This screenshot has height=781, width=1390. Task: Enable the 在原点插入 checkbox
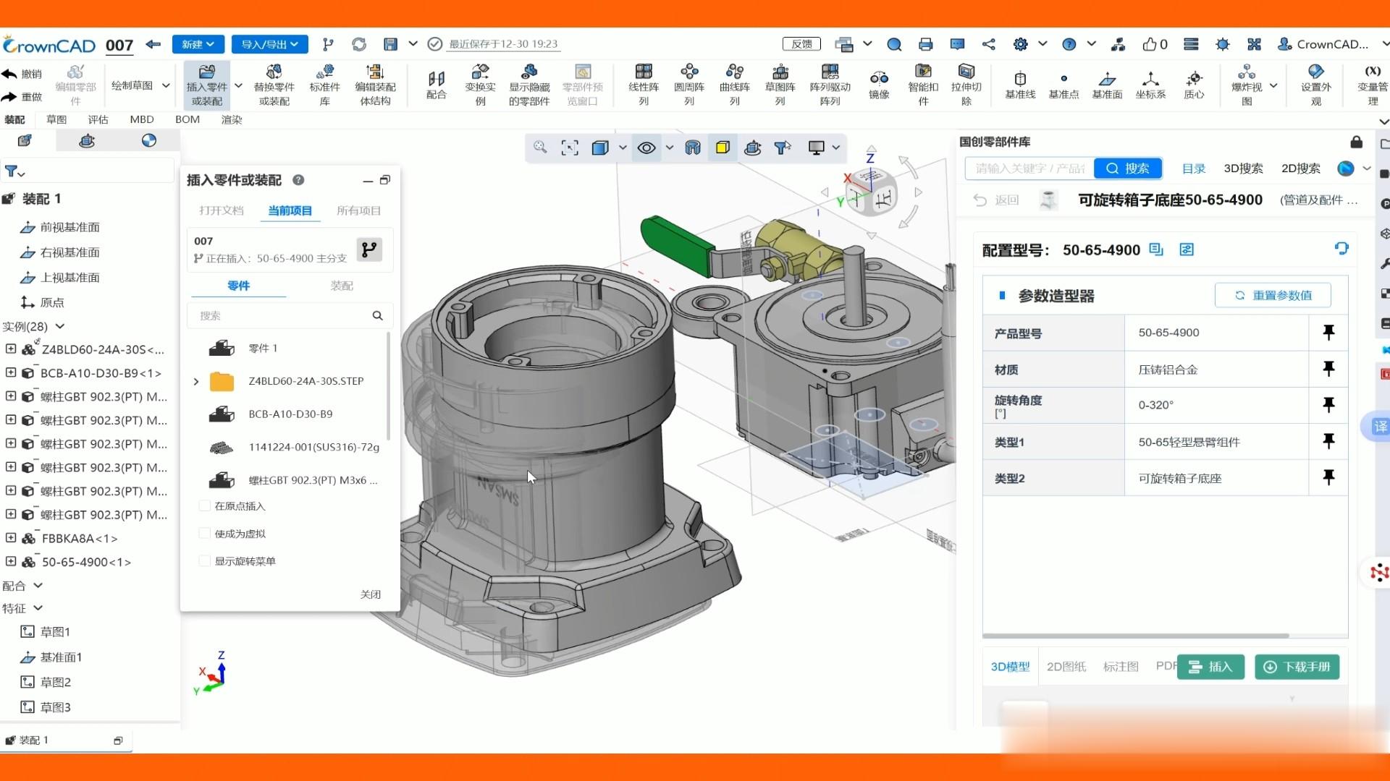(205, 506)
